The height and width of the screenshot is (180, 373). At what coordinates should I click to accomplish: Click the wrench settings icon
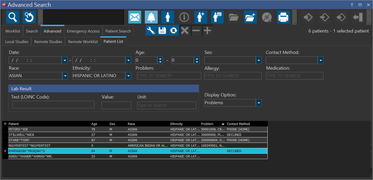(x=151, y=31)
